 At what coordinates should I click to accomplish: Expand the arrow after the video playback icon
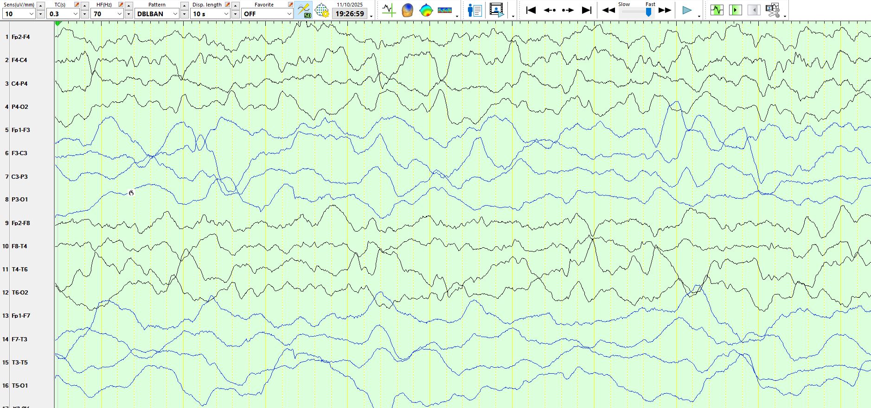click(x=513, y=16)
